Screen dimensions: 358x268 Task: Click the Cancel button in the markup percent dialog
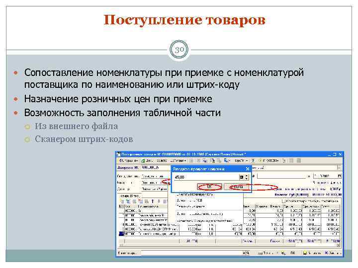click(237, 187)
